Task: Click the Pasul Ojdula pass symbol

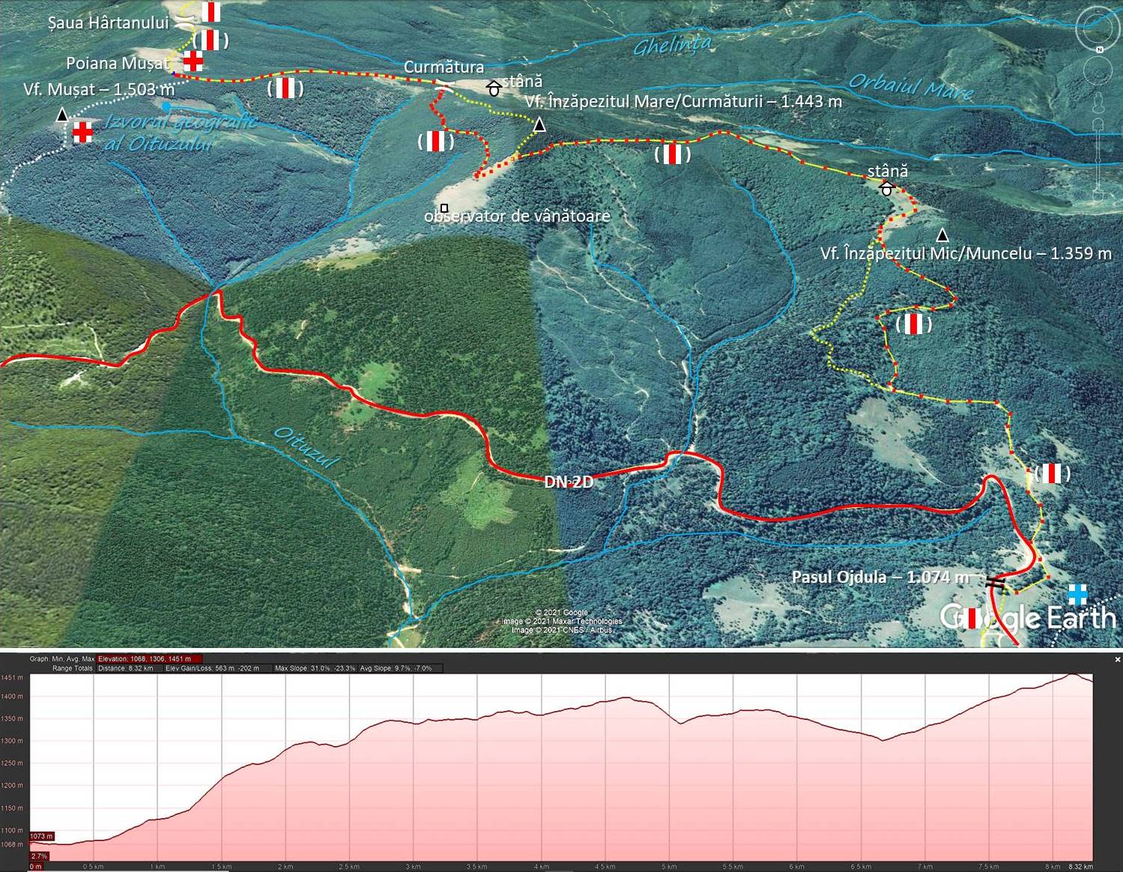Action: pos(995,581)
